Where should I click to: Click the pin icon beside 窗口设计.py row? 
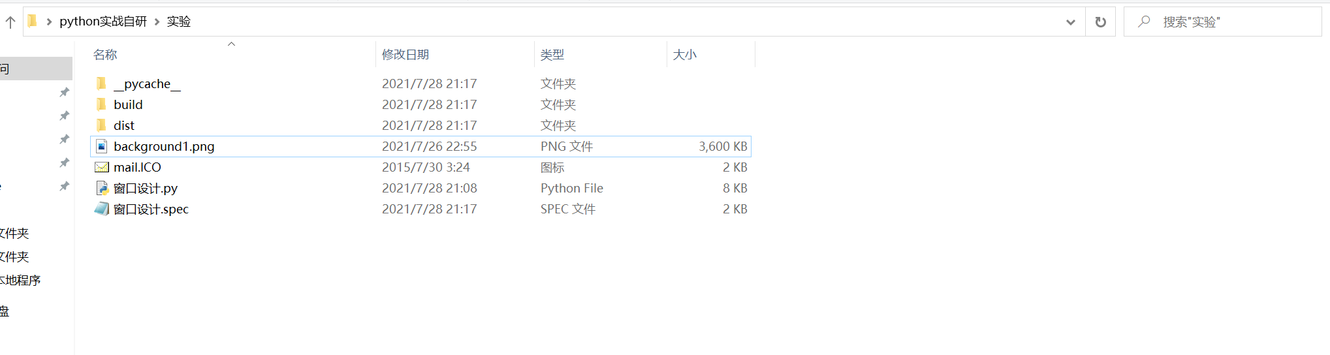pos(64,186)
